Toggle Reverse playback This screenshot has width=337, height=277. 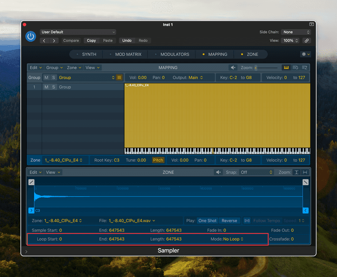[229, 221]
